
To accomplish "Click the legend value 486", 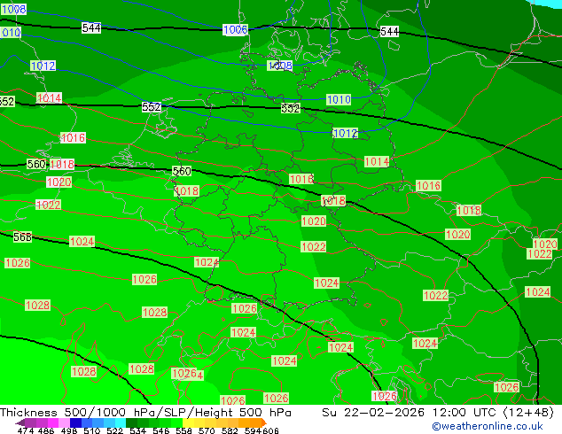I will [46, 430].
